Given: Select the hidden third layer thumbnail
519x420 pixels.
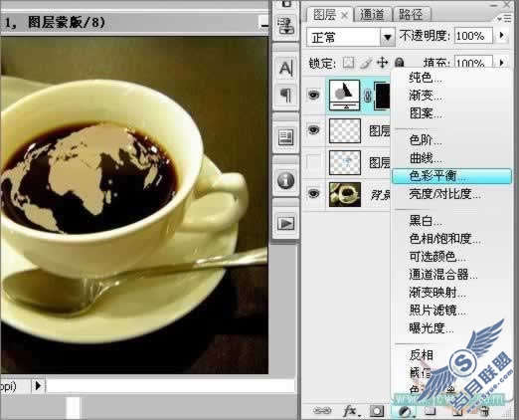Looking at the screenshot, I should tap(345, 162).
